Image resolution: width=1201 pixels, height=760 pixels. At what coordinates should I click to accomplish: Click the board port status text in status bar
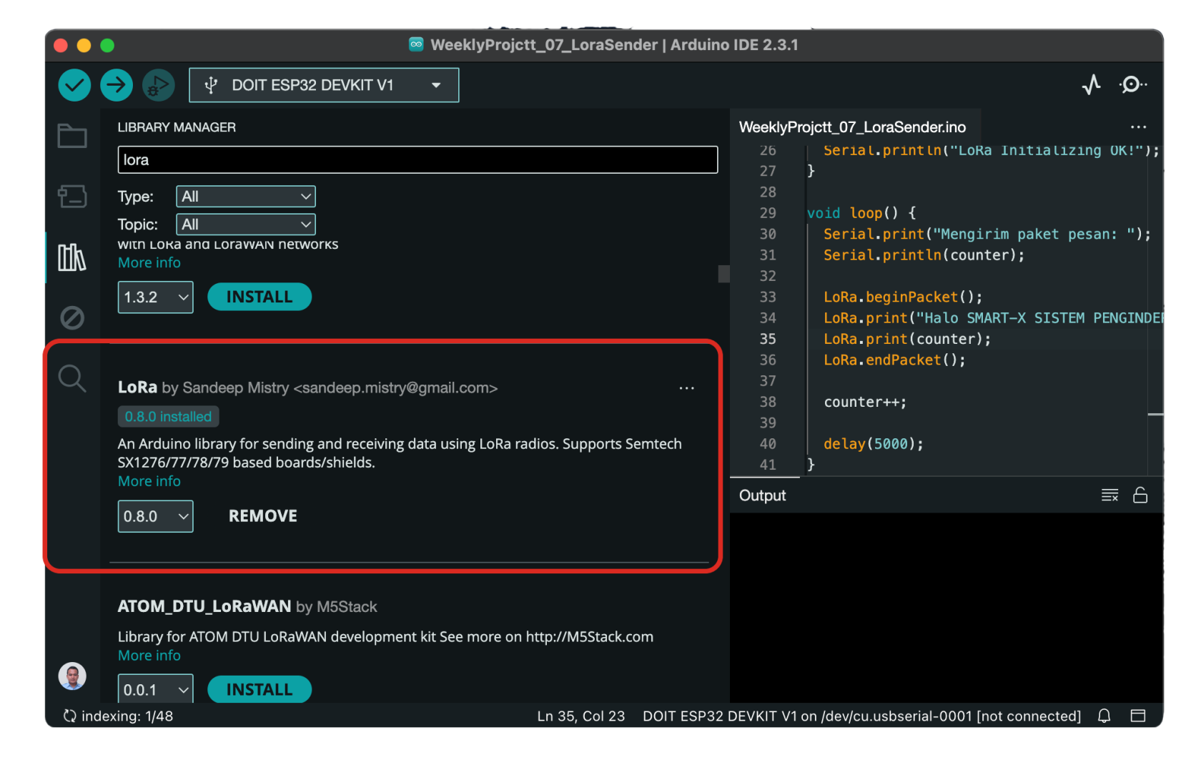click(x=861, y=716)
